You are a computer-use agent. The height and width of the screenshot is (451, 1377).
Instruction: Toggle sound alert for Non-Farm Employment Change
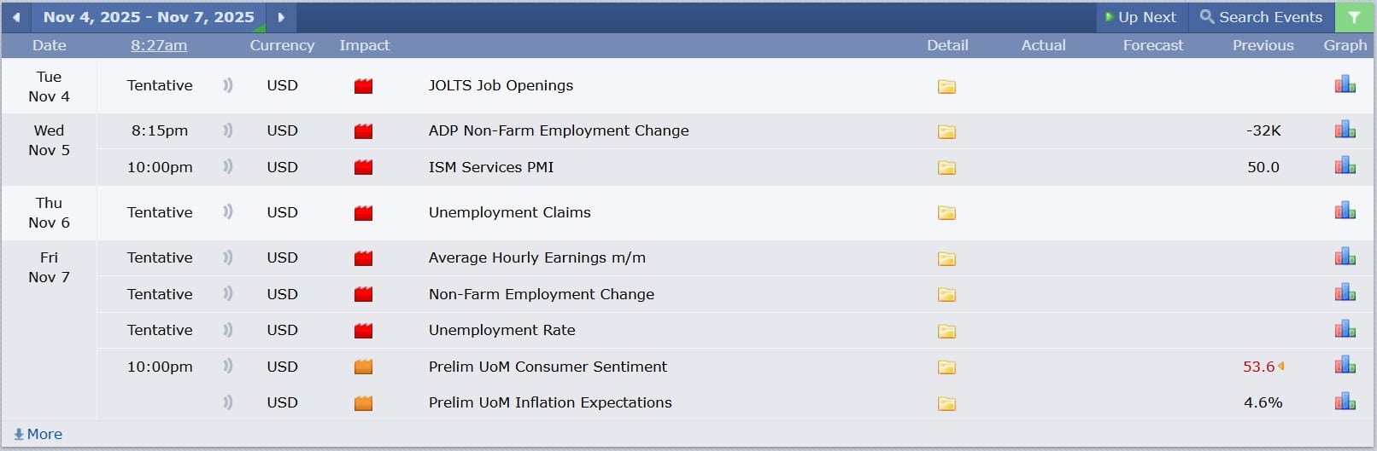[x=227, y=294]
